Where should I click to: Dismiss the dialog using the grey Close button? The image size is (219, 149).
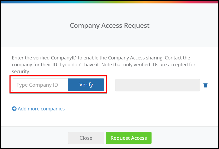[x=86, y=138]
